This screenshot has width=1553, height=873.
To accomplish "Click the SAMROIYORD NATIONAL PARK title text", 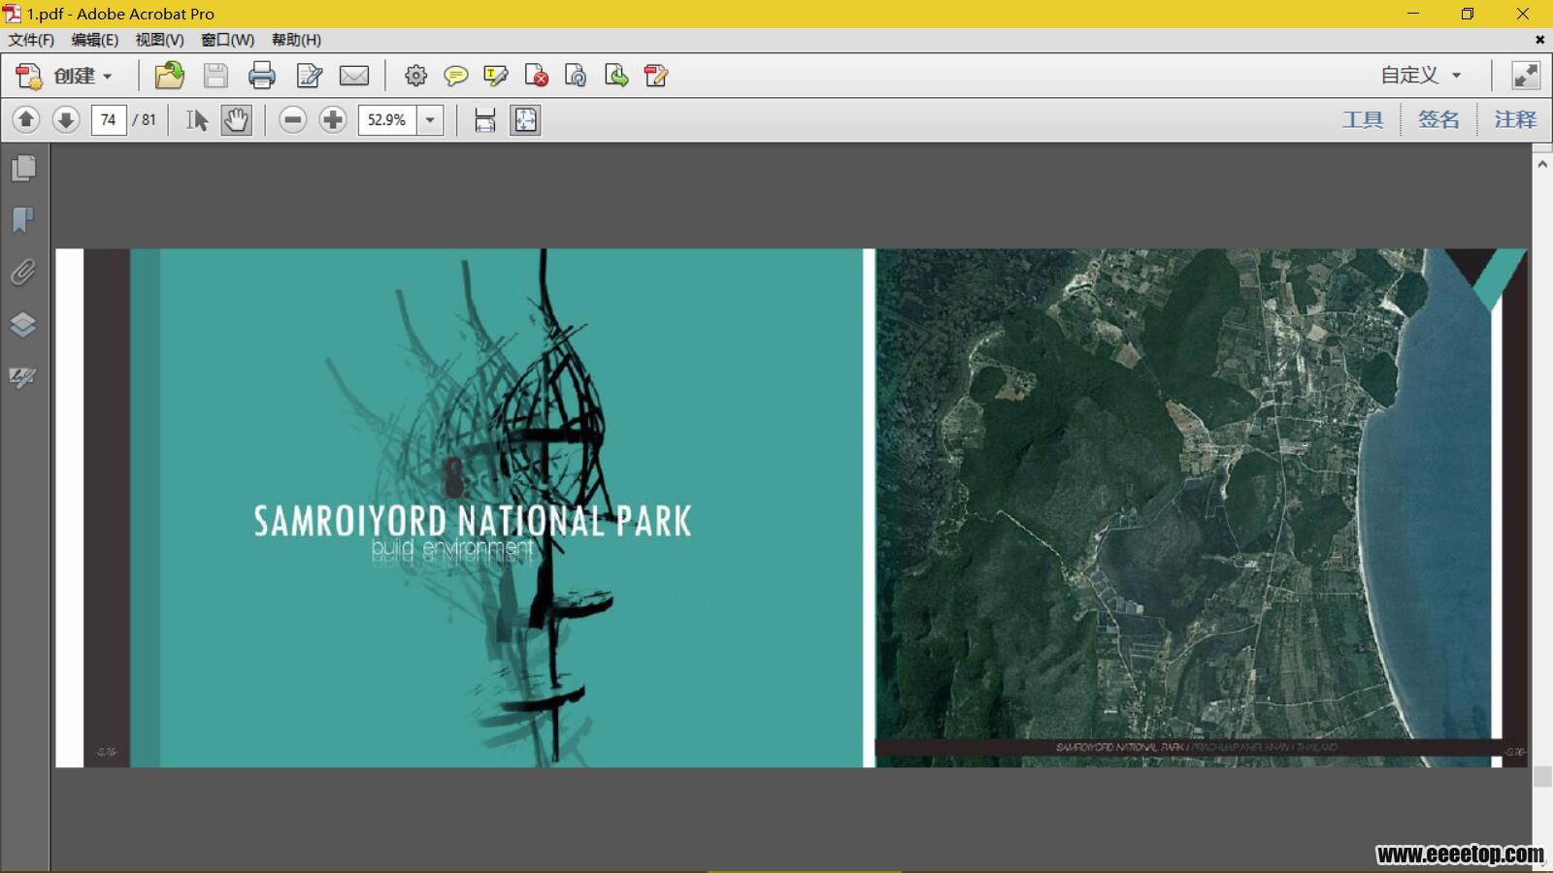I will 473,521.
